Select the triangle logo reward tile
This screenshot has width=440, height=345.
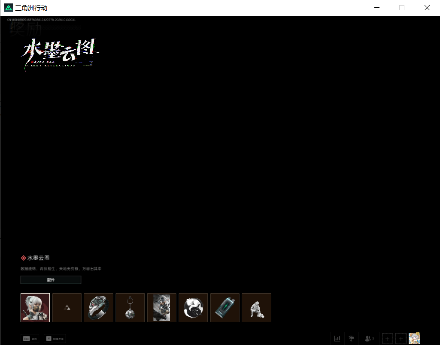tap(67, 308)
